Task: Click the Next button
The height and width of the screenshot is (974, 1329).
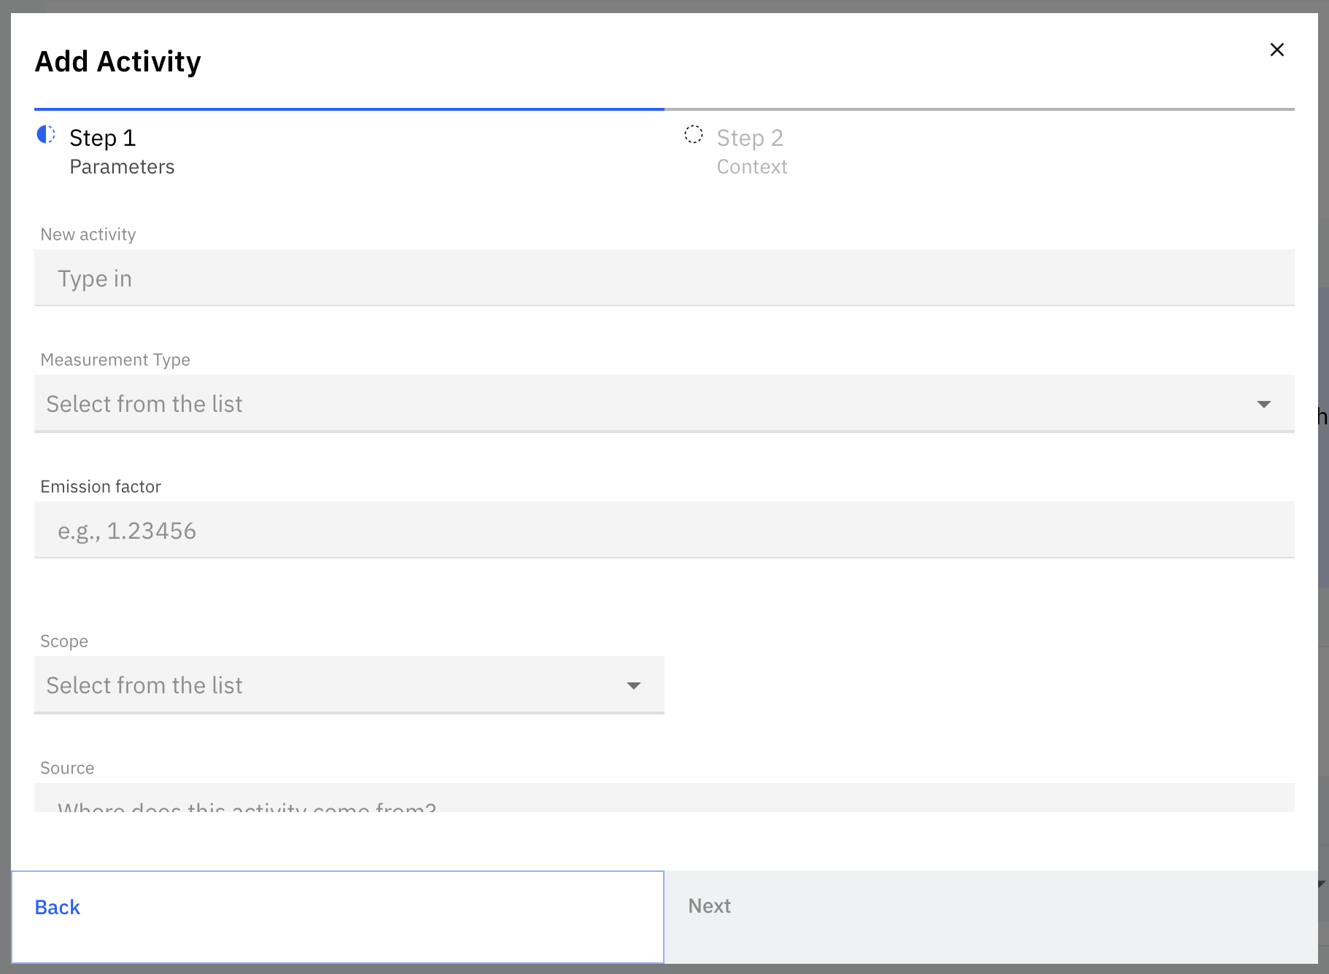Action: [x=991, y=916]
